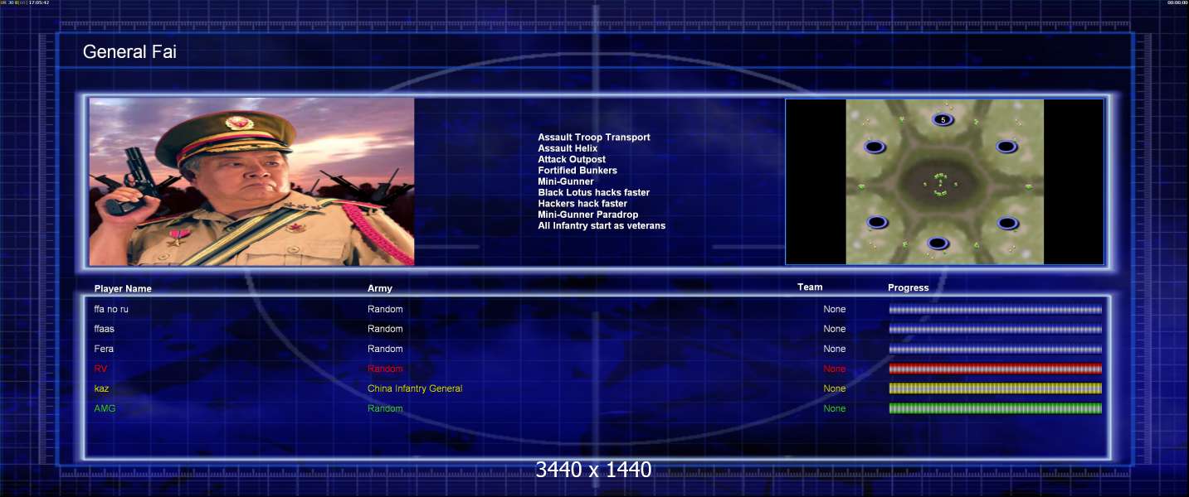Image resolution: width=1189 pixels, height=497 pixels.
Task: Click Mini-Gunner Paradrop ability text
Action: (x=588, y=215)
